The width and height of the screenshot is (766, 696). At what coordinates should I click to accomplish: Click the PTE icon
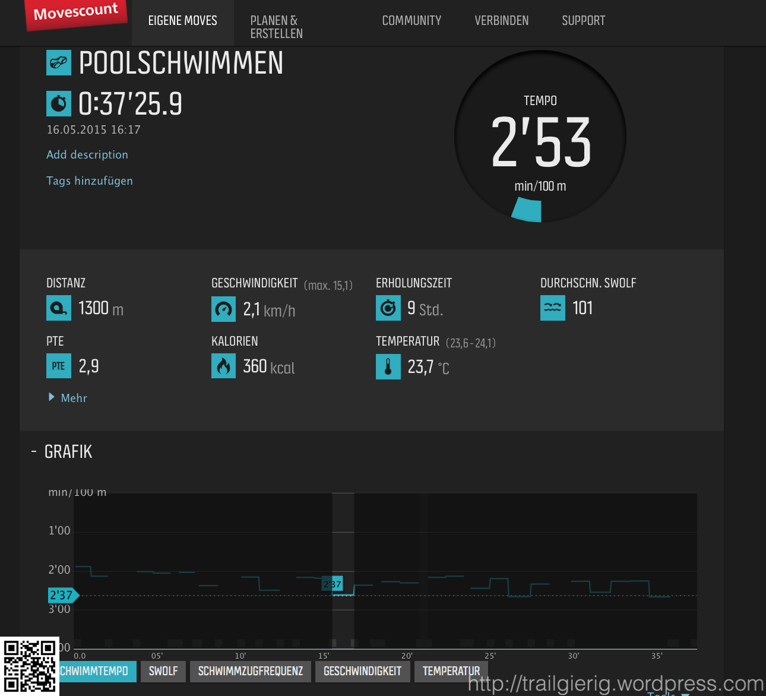(x=59, y=366)
